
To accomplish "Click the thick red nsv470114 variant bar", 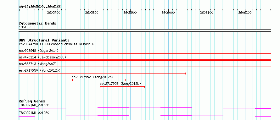I will 145,60.
